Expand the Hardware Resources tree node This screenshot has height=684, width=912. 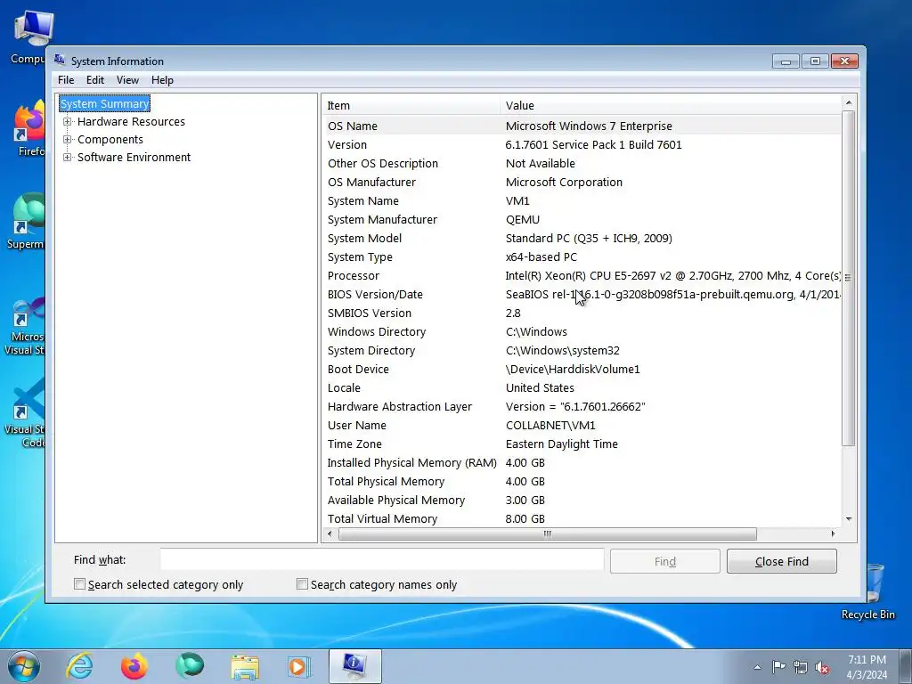[68, 121]
